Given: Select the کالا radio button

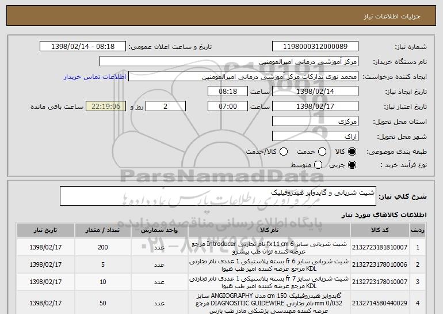Looking at the screenshot, I should pyautogui.click(x=352, y=152).
